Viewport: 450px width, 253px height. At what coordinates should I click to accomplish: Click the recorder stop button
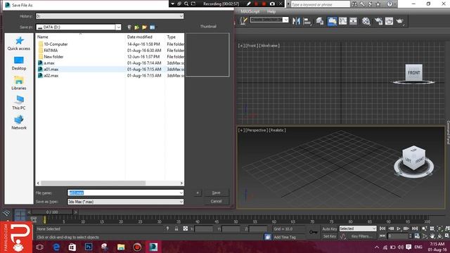click(x=264, y=4)
